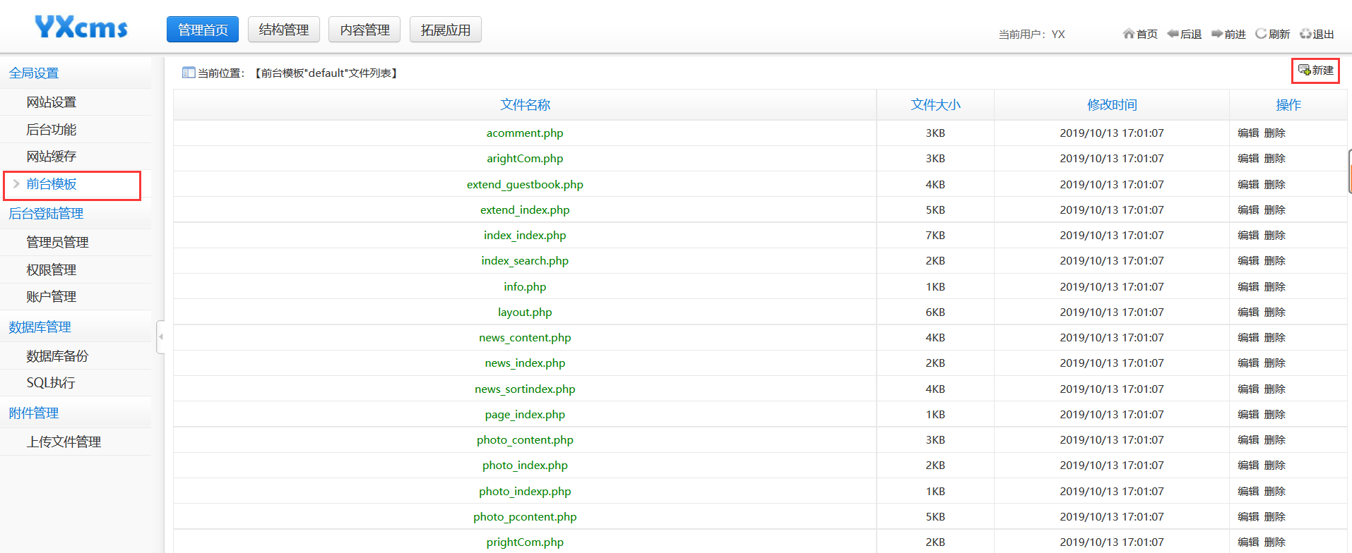1352x553 pixels.
Task: Click the 刷新 refresh icon
Action: coord(1261,33)
